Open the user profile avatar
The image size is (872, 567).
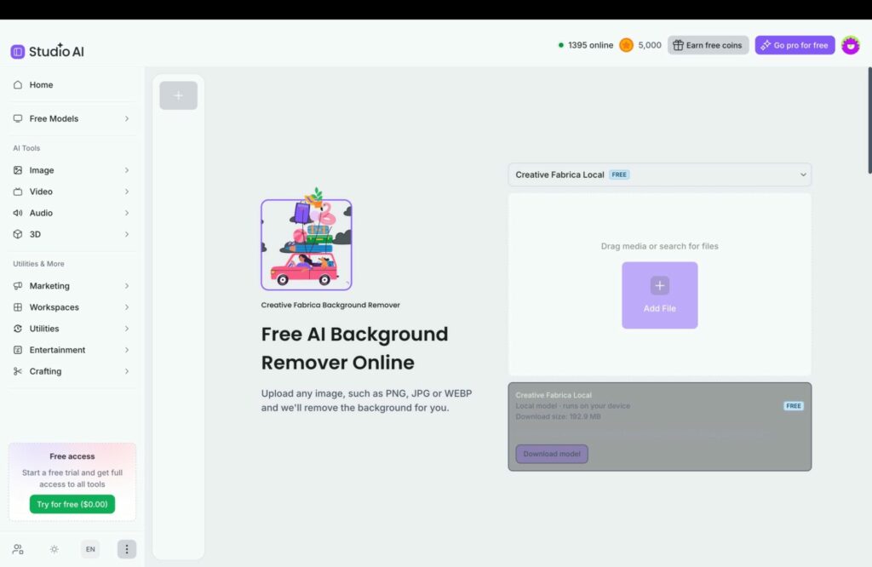[851, 45]
